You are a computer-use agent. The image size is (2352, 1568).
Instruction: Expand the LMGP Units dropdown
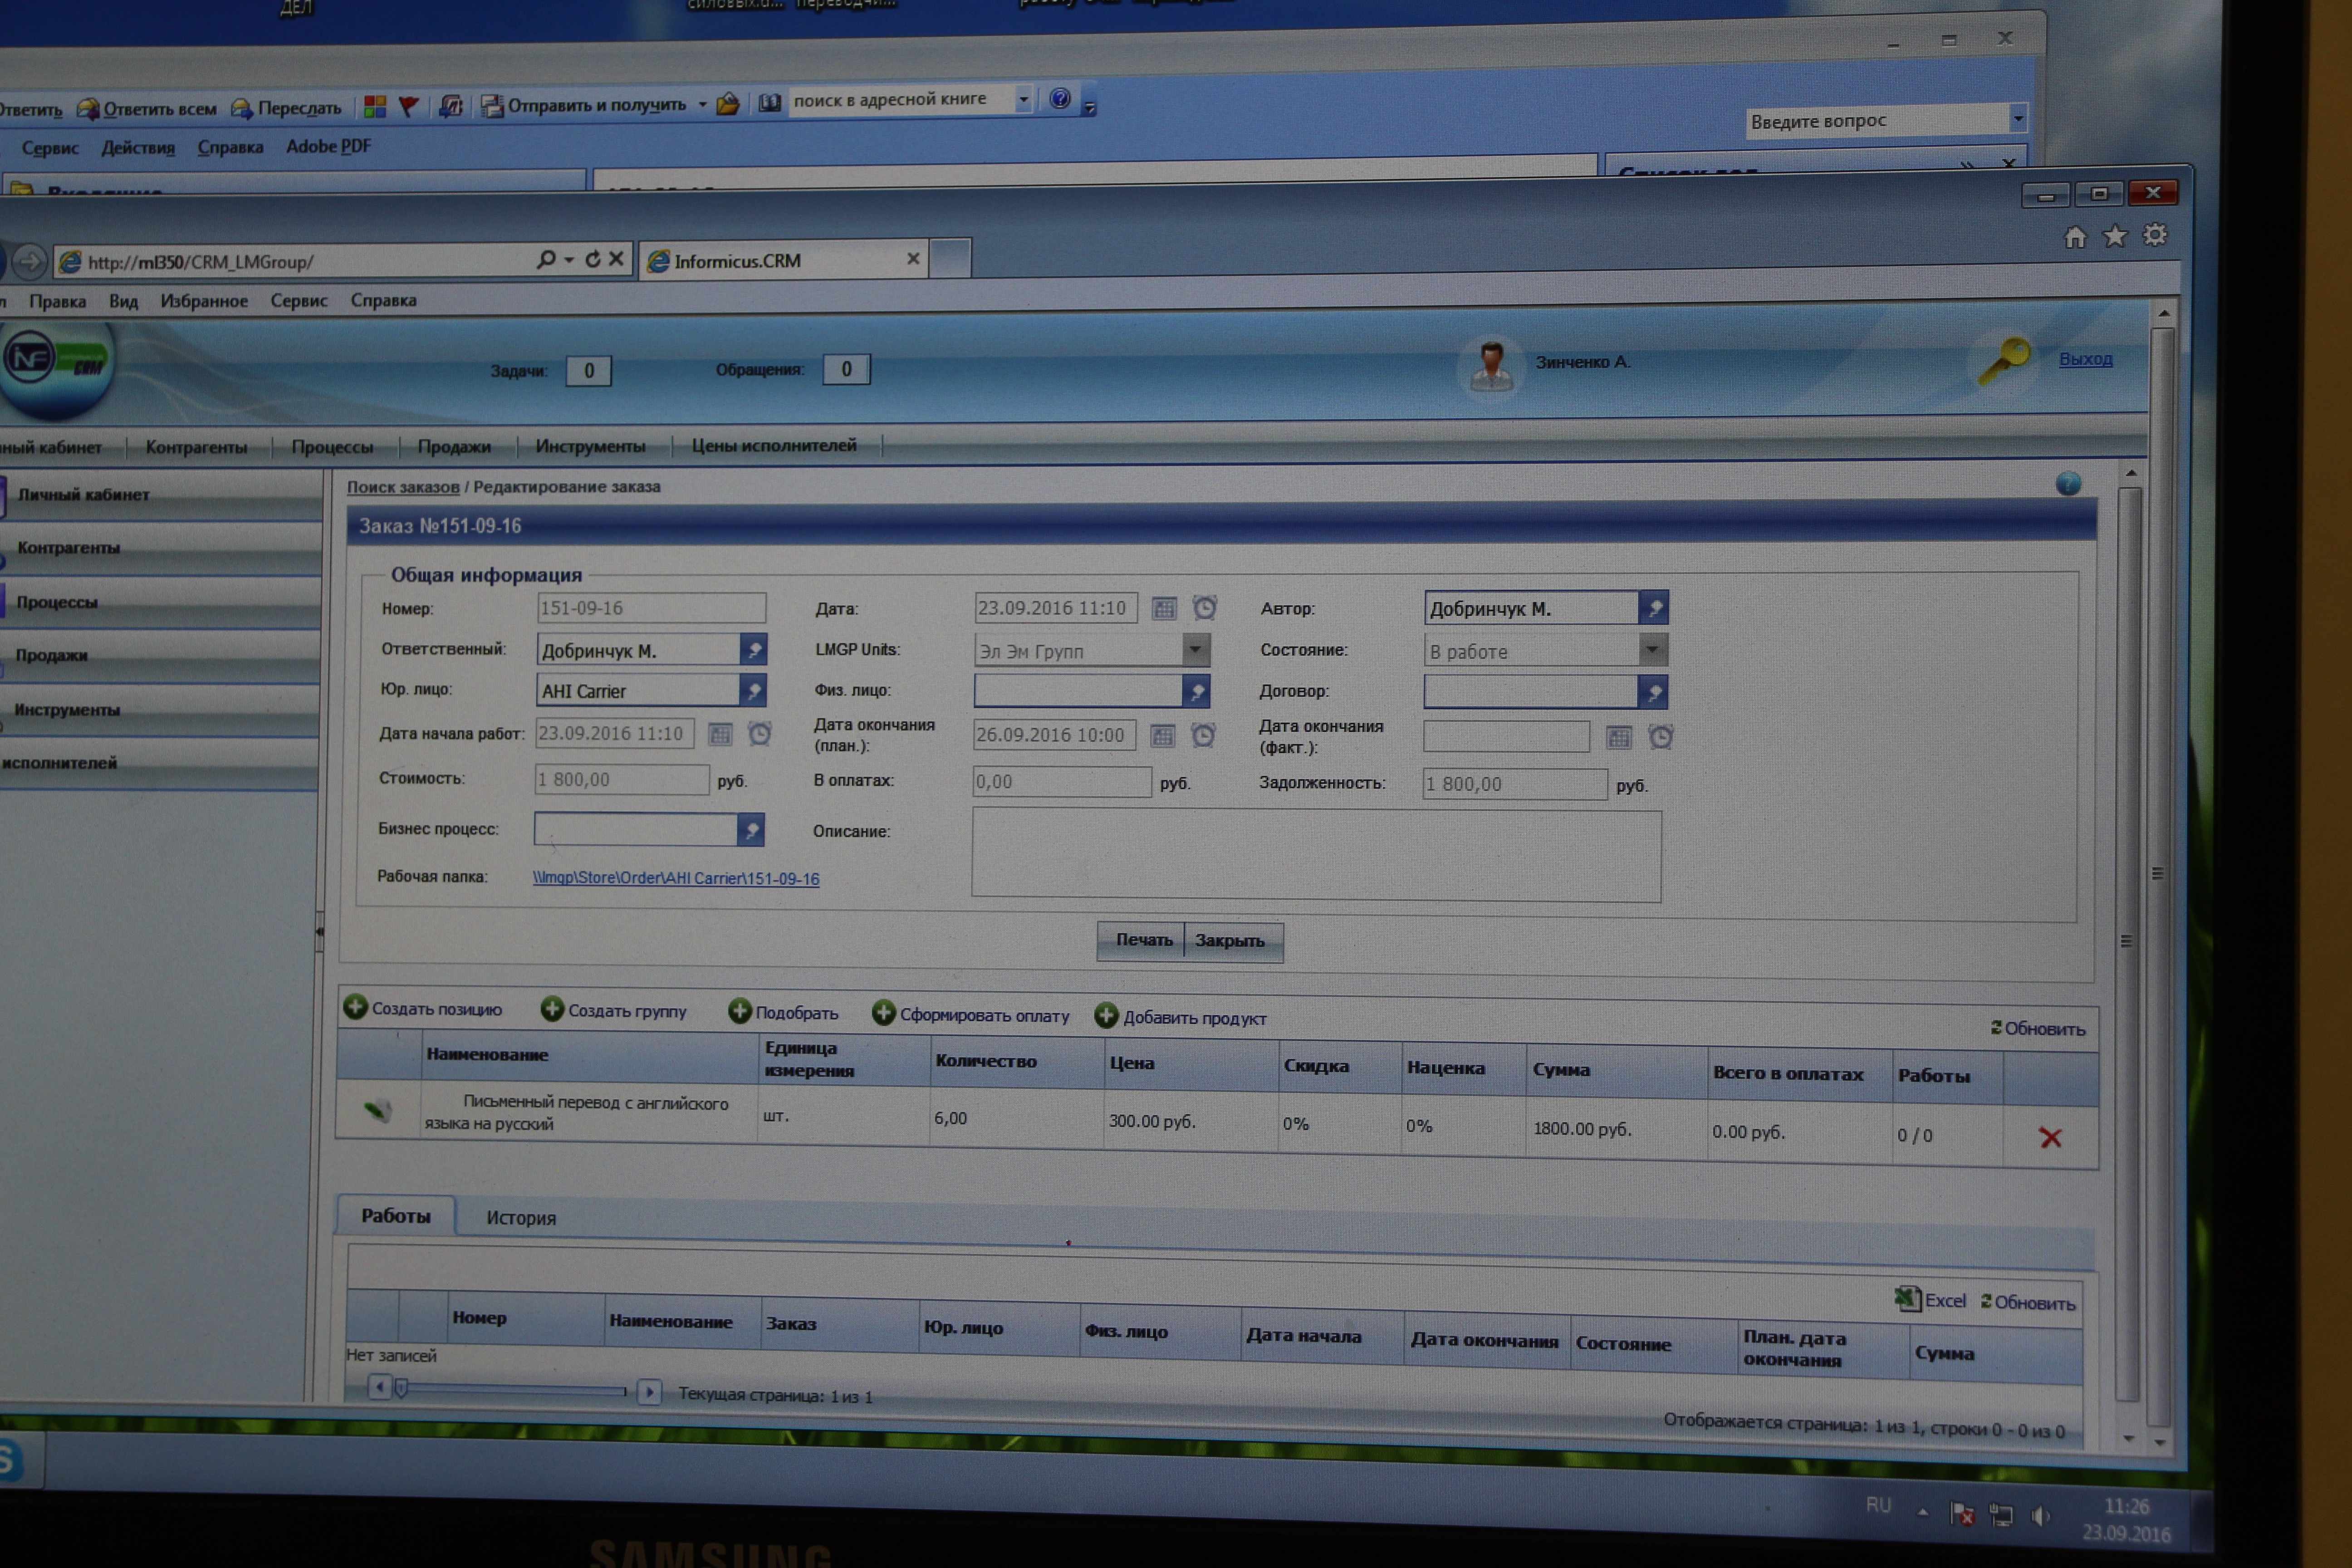[x=1195, y=650]
